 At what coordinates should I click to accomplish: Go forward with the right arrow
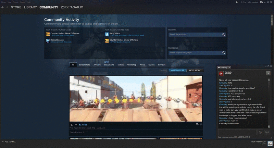point(7,7)
